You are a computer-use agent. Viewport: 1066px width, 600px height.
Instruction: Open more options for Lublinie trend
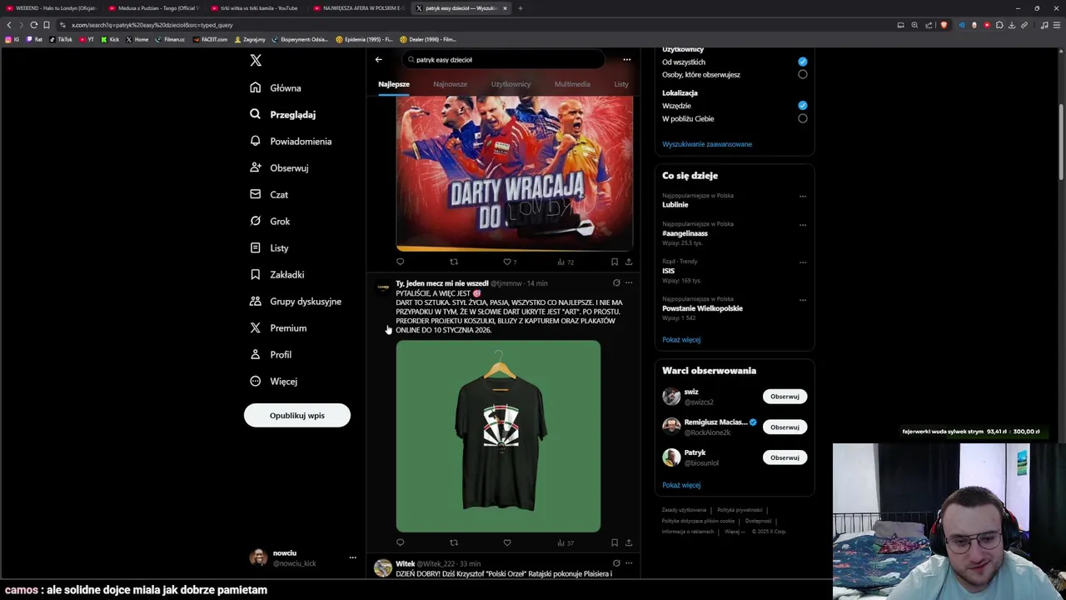coord(803,197)
